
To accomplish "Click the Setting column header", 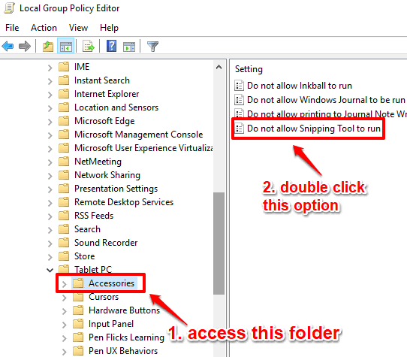I will coord(249,69).
